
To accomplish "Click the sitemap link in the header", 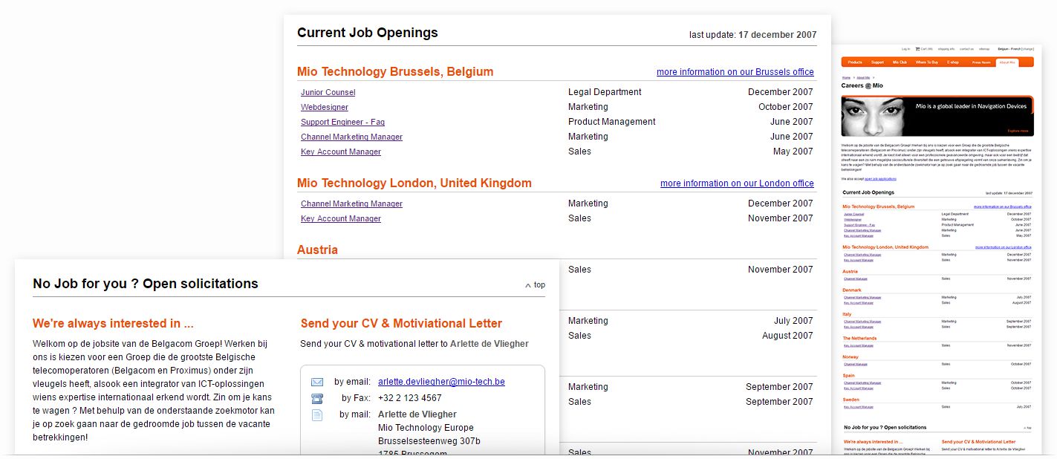I will pos(984,49).
